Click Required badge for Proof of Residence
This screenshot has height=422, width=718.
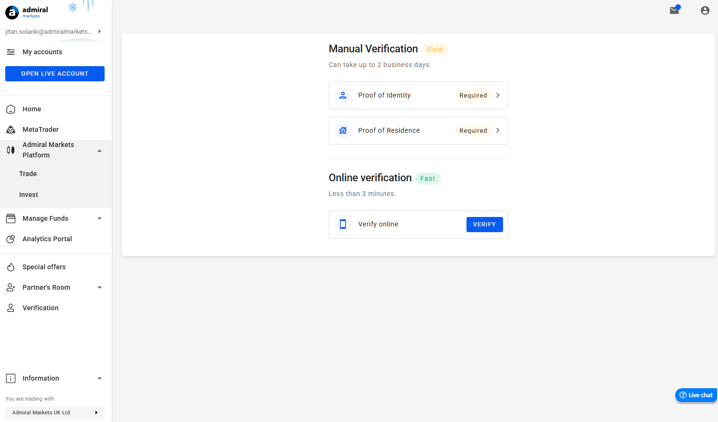[473, 130]
